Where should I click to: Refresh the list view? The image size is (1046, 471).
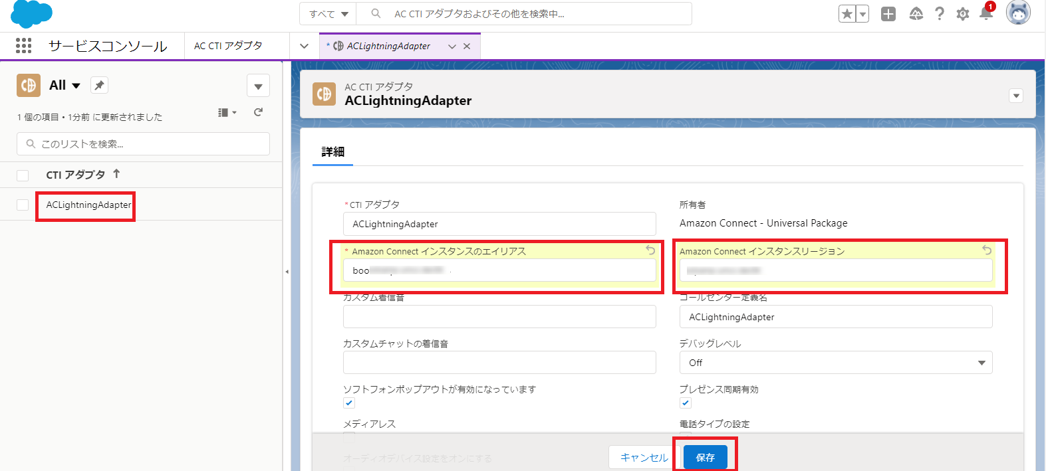click(259, 113)
